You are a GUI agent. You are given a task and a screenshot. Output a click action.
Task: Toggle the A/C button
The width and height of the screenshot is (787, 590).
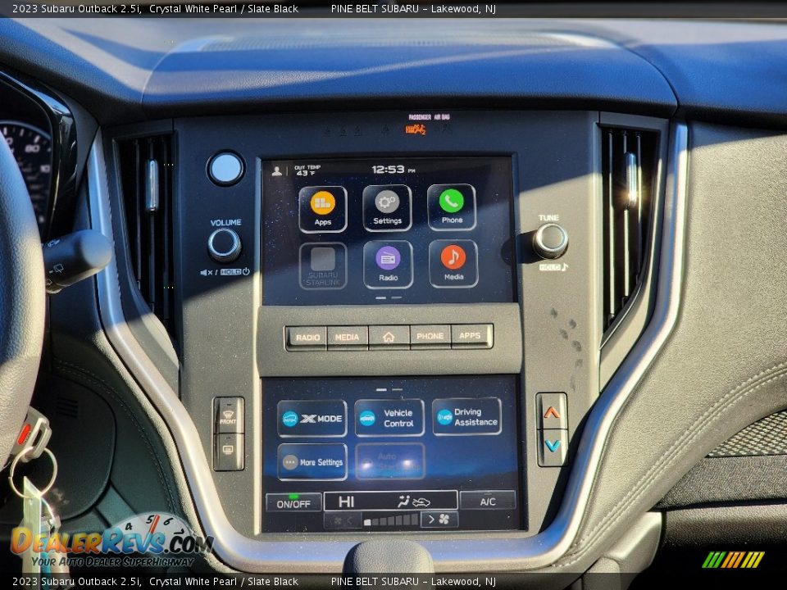click(488, 501)
